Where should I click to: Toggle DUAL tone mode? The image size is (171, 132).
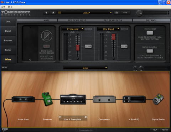tap(125, 12)
